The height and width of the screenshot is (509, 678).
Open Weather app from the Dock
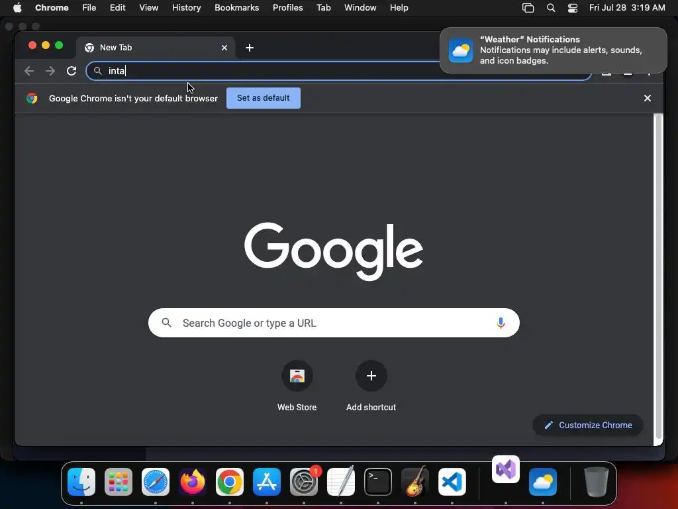pyautogui.click(x=543, y=482)
